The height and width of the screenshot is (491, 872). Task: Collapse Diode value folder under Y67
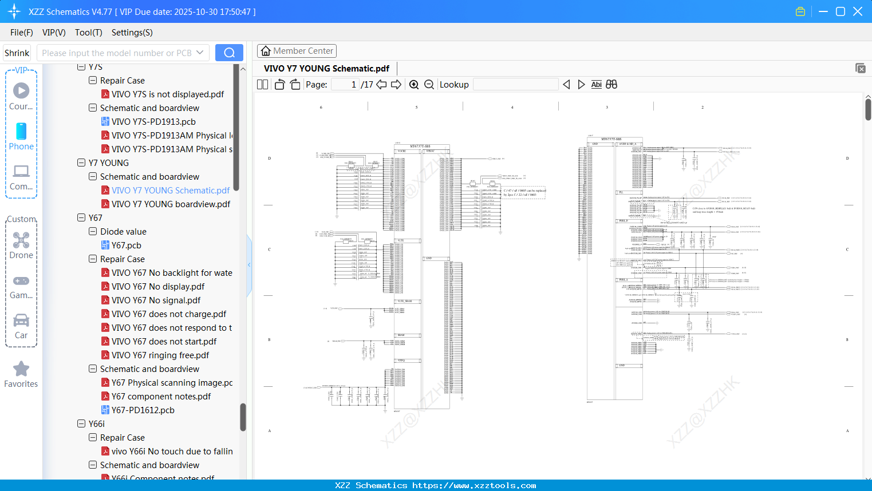(x=93, y=232)
